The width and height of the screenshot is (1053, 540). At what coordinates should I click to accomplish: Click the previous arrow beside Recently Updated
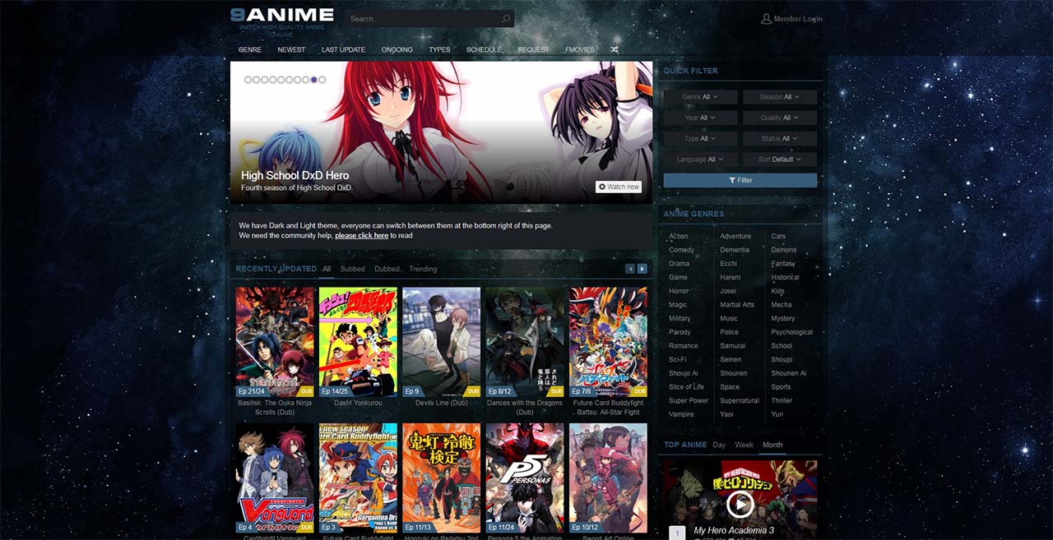tap(630, 268)
